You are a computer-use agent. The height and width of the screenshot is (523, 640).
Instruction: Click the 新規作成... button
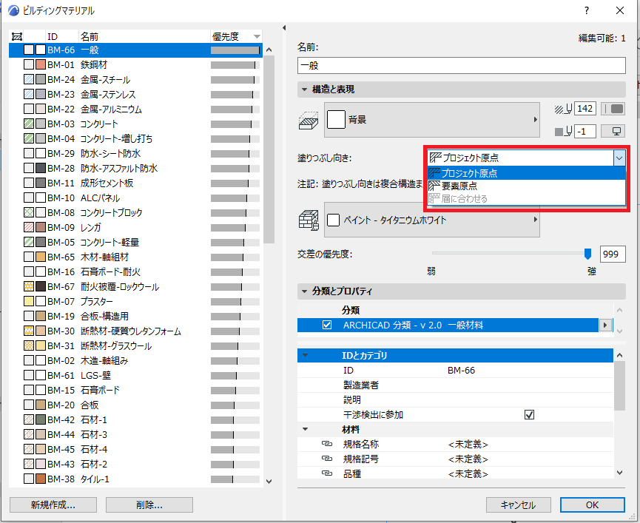53,505
